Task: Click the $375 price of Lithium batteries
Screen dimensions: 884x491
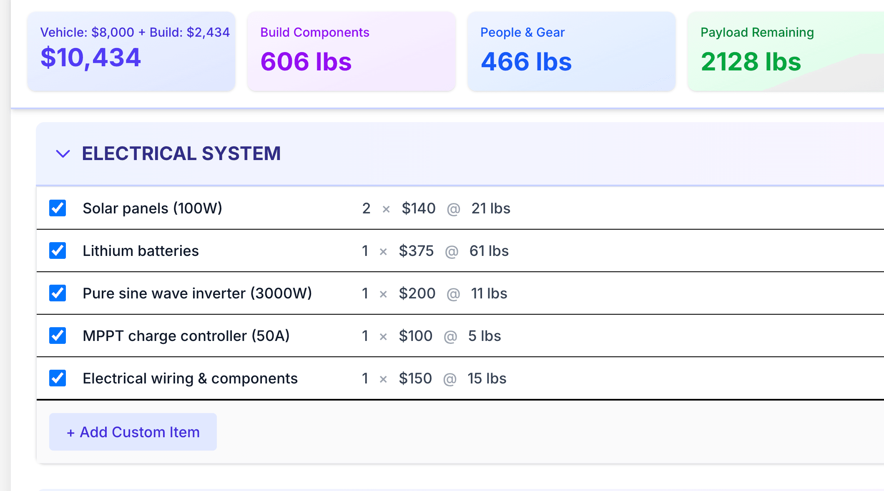Action: pos(417,251)
